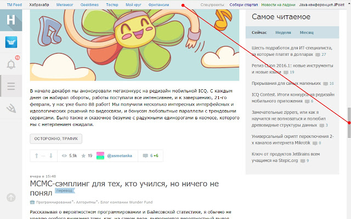The image size is (351, 219).
Task: Click the 'ОСТОРОЖНО, ТРАФИК' button
Action: [x=56, y=139]
